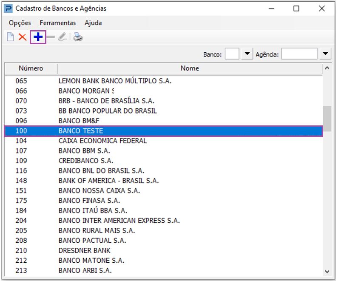Select row 096 BANCO BM&F
338x281 pixels.
coord(164,121)
